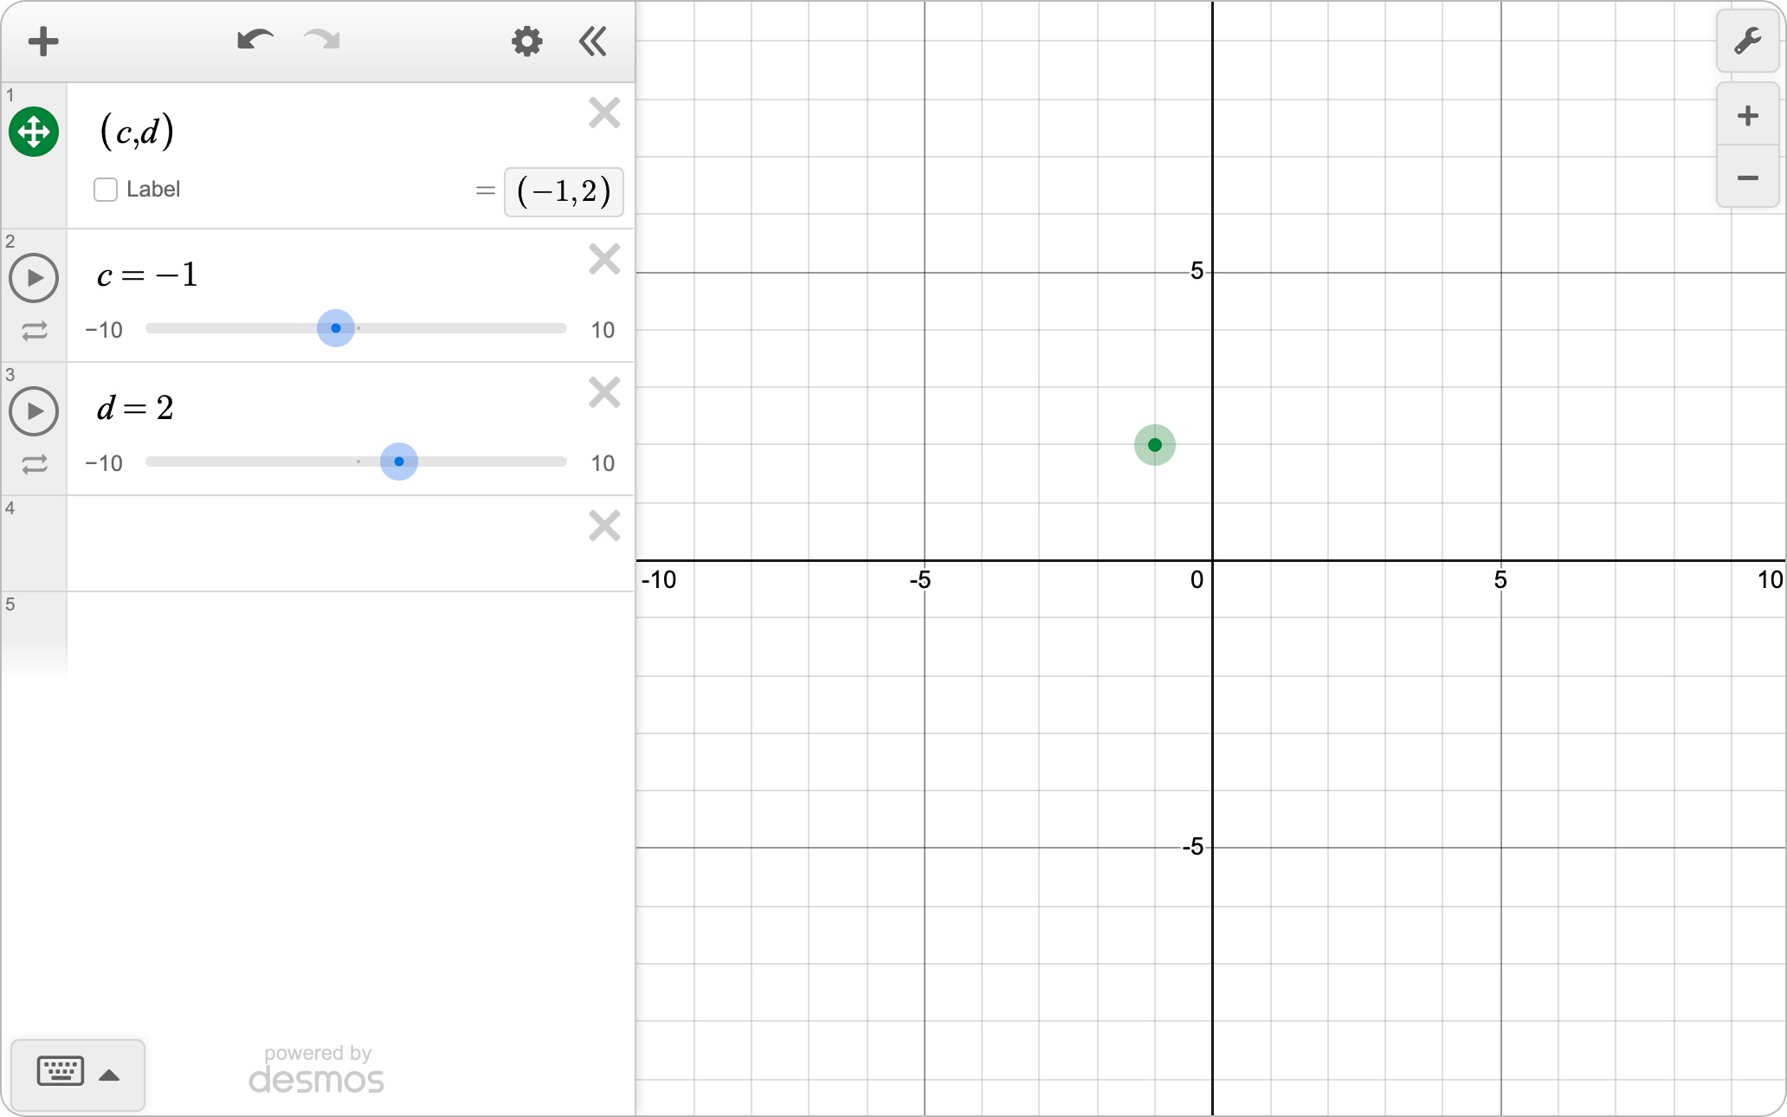
Task: Delete the c = -1 expression
Action: [604, 259]
